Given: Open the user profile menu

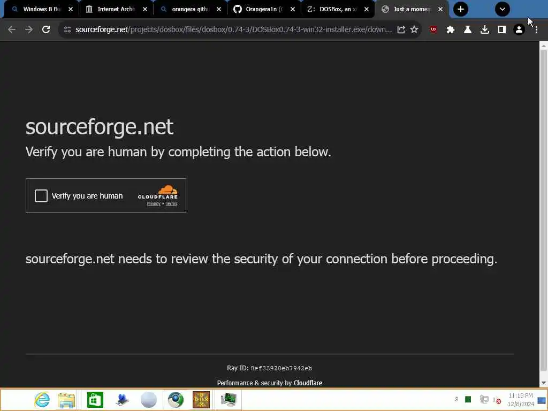Looking at the screenshot, I should pyautogui.click(x=519, y=29).
